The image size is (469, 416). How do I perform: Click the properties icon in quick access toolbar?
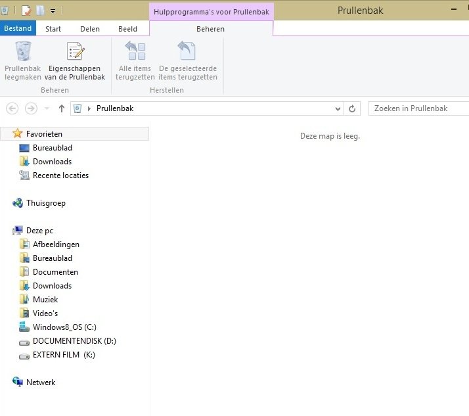click(x=26, y=11)
